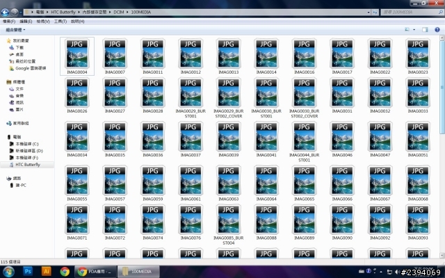
Task: Open the 說明(H) menu
Action: click(77, 22)
